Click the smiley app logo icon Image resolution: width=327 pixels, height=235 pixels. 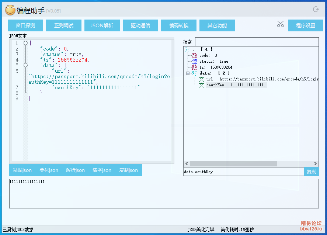[10, 10]
